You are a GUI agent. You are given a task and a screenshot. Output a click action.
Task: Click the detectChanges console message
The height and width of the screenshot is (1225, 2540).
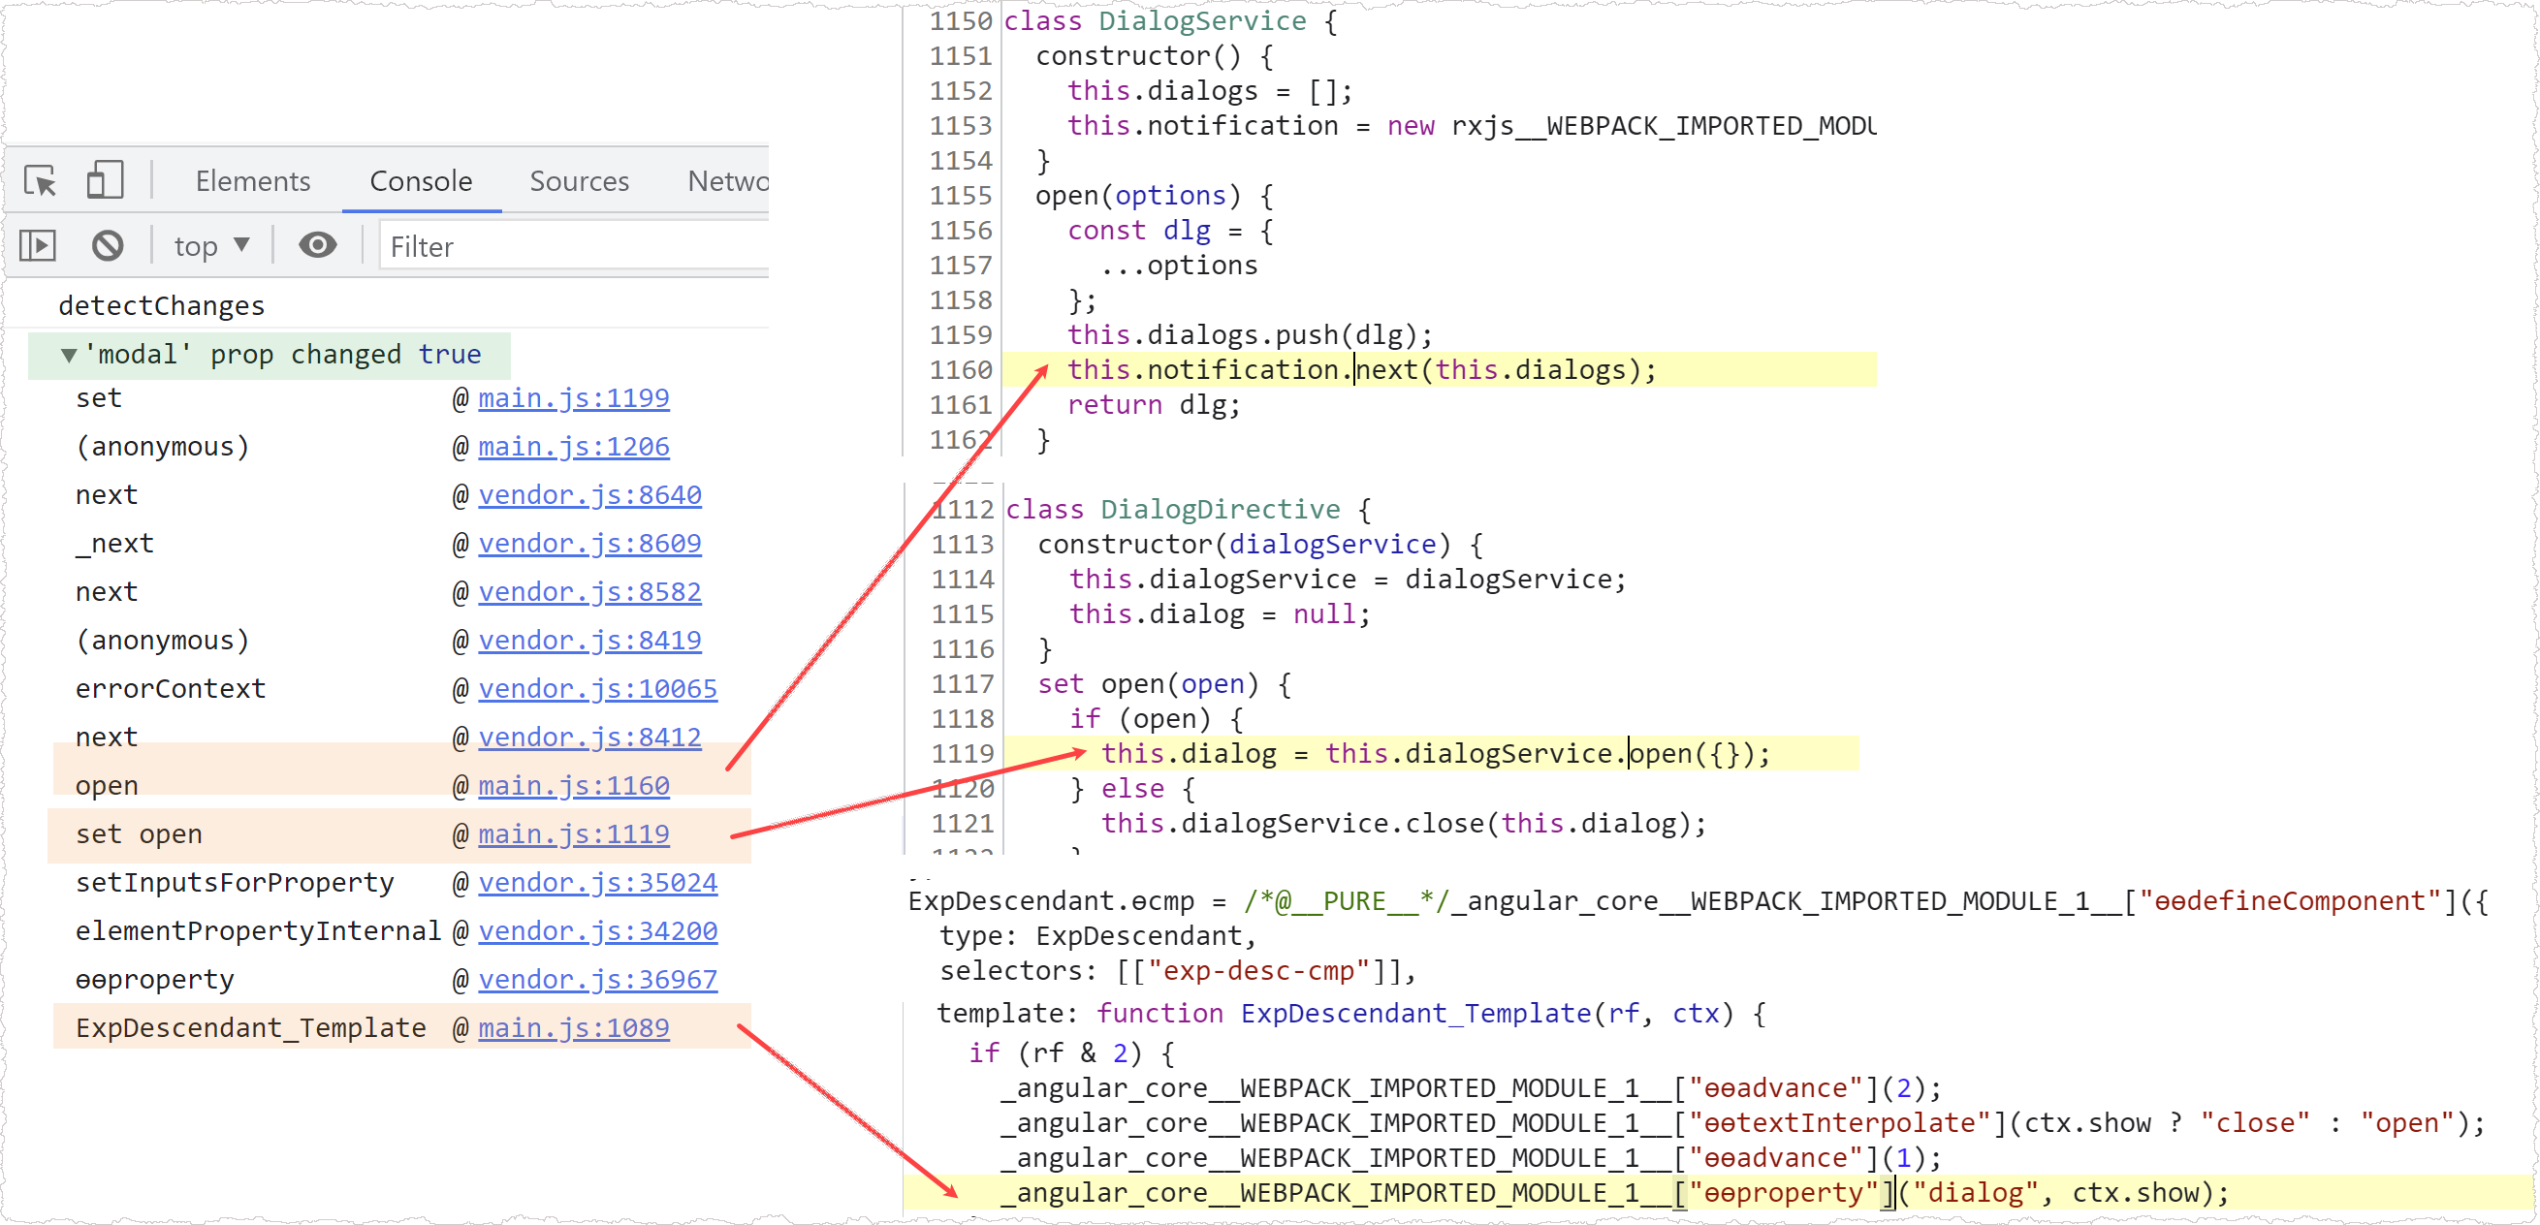162,305
